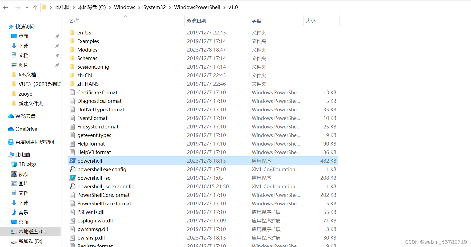The width and height of the screenshot is (471, 247).
Task: Open k8s文档 folder in sidebar
Action: coord(27,75)
